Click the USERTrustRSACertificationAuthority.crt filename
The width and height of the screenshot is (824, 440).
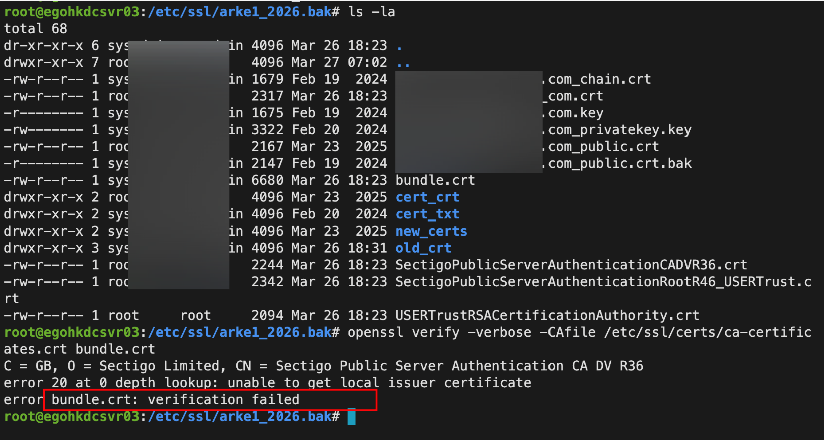(x=547, y=316)
